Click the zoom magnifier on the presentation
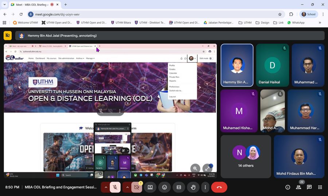The height and width of the screenshot is (196, 328). click(x=195, y=168)
